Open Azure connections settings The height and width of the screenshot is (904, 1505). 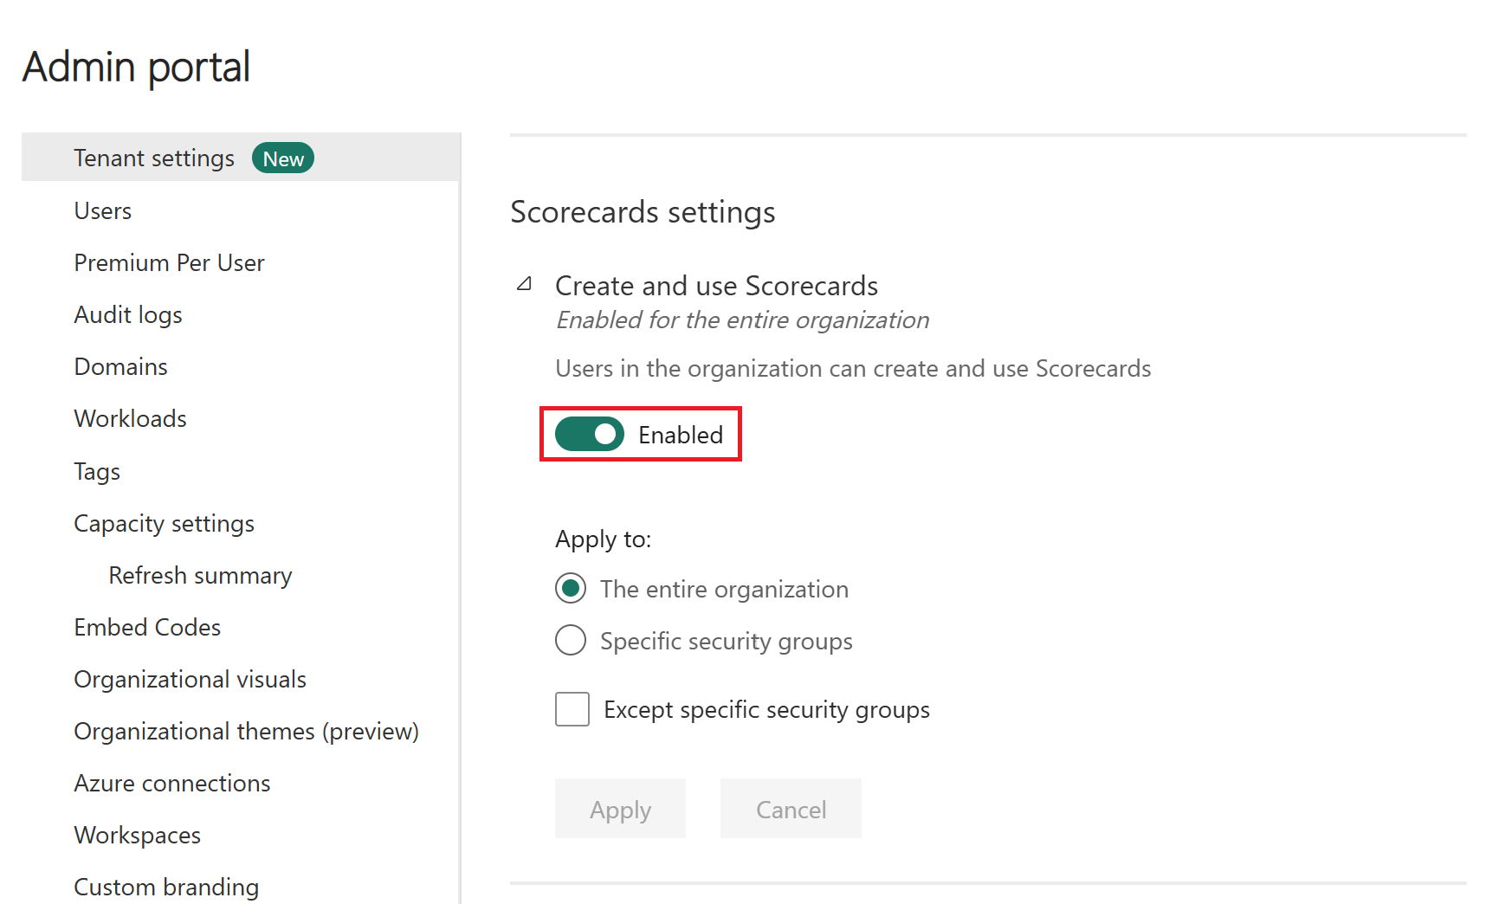pyautogui.click(x=172, y=784)
